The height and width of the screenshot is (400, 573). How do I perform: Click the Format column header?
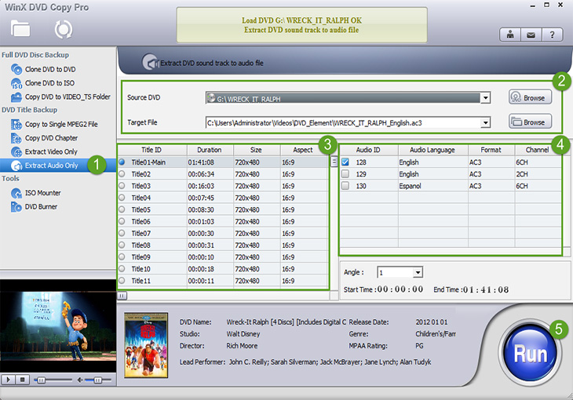pyautogui.click(x=491, y=150)
